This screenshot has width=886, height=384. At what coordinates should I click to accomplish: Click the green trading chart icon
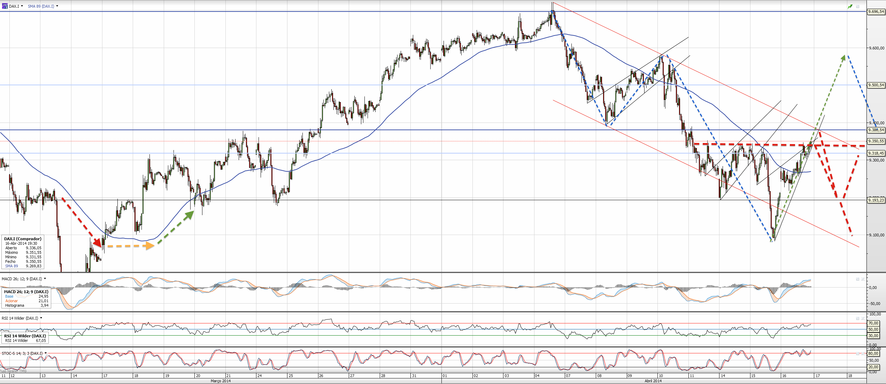[850, 6]
